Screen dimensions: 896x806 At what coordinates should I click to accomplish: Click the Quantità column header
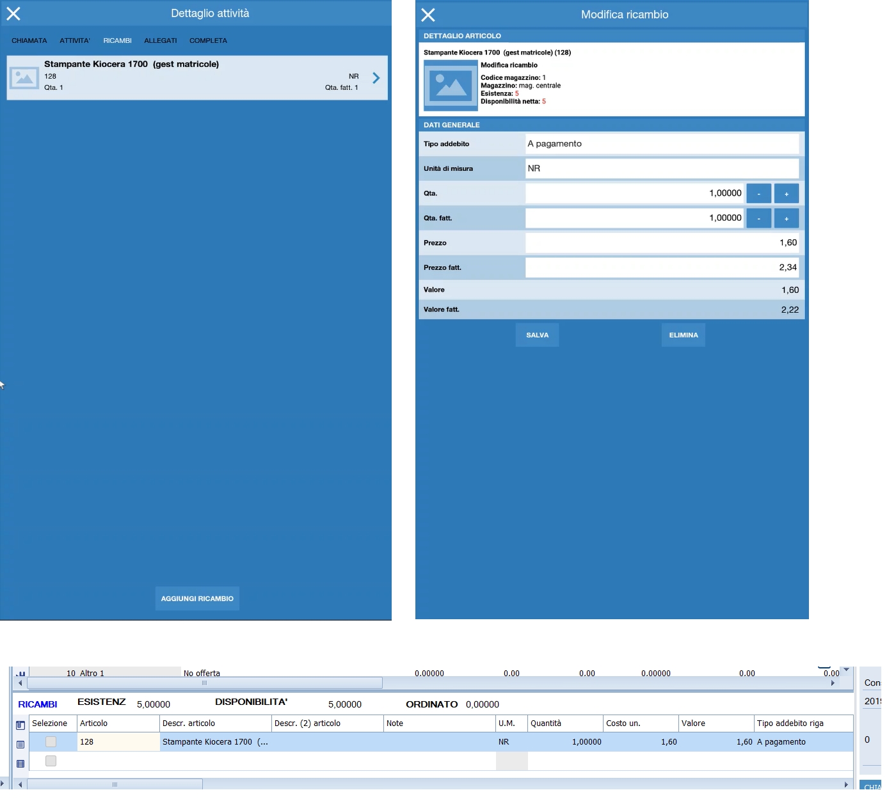coord(566,723)
